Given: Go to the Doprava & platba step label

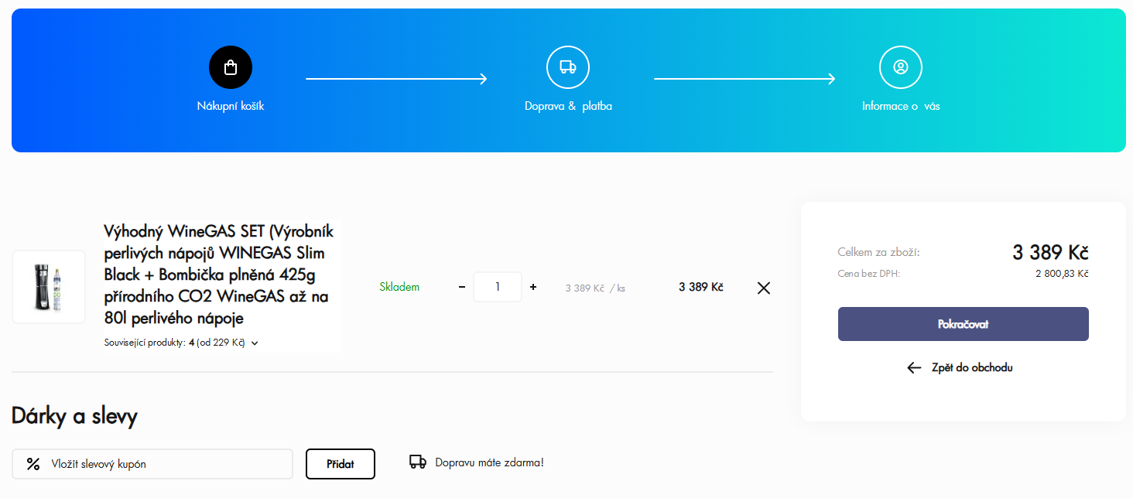Looking at the screenshot, I should point(568,106).
